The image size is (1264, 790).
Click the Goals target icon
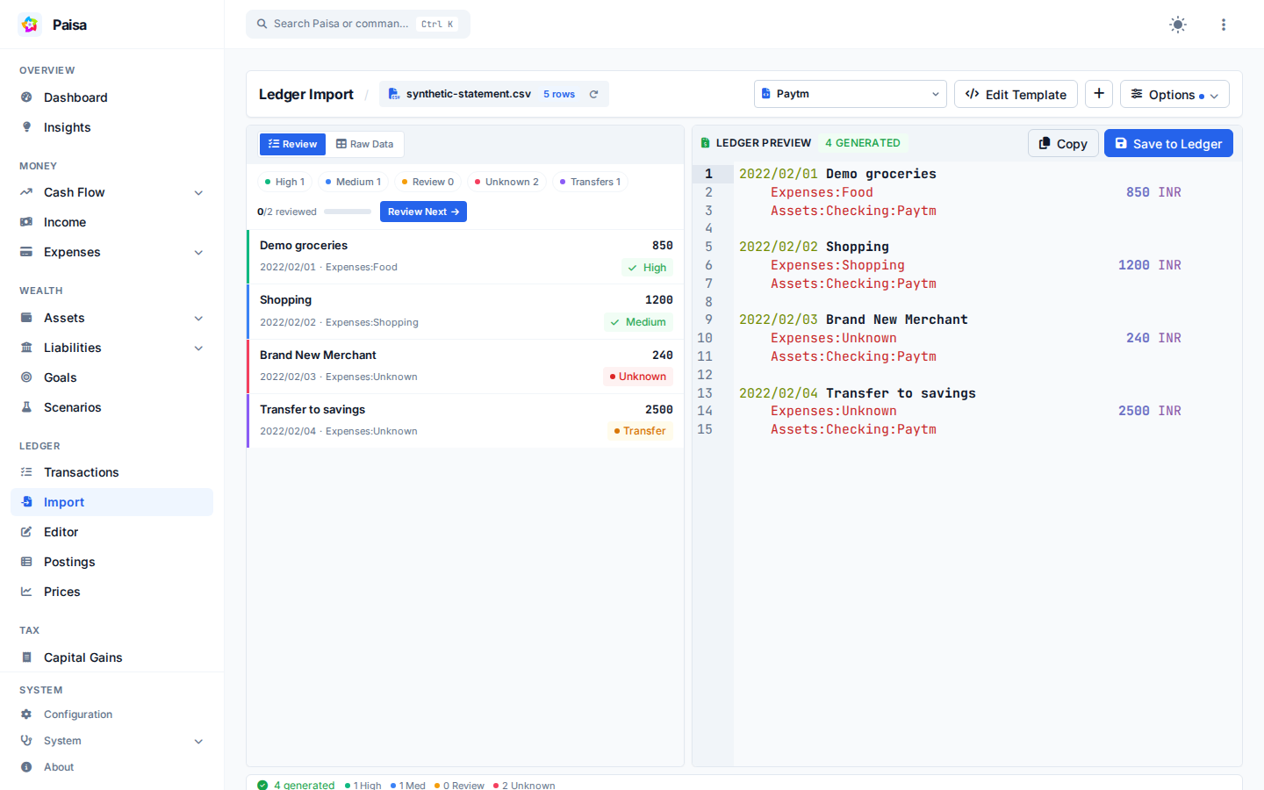(x=26, y=377)
